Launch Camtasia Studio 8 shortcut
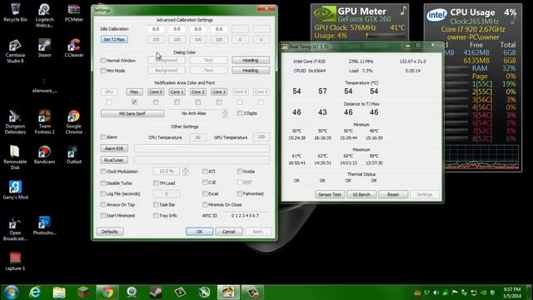This screenshot has height=300, width=533. tap(15, 51)
